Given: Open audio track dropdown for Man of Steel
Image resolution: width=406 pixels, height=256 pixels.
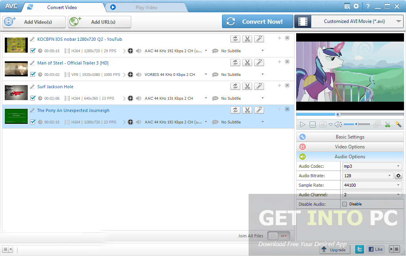Looking at the screenshot, I should (206, 74).
